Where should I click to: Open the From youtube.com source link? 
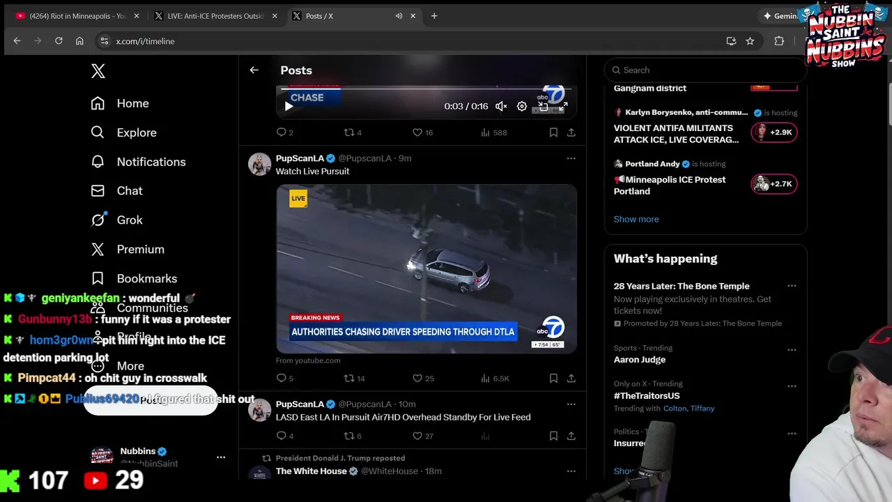tap(308, 360)
